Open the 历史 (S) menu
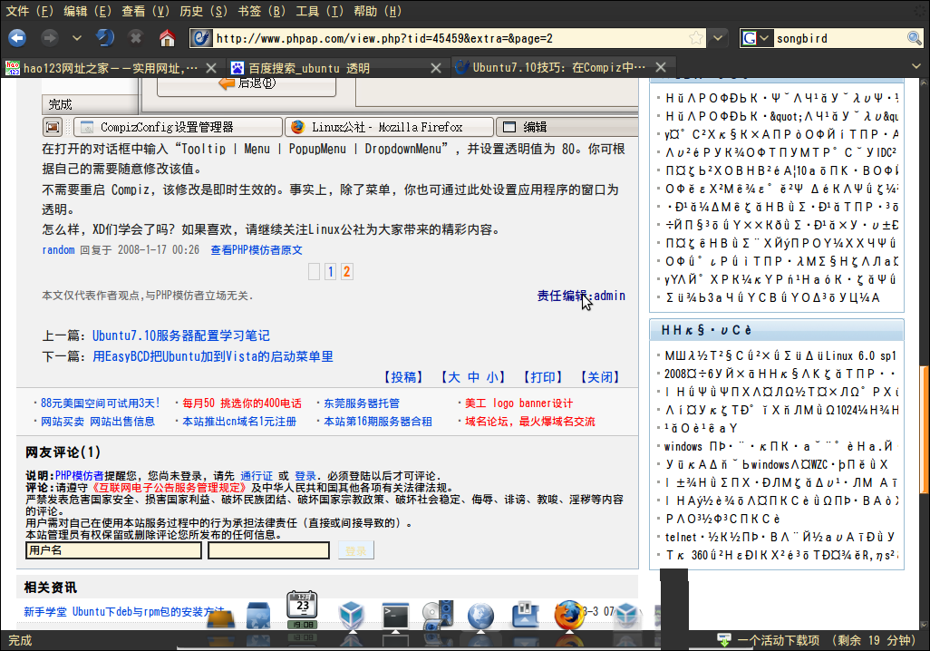This screenshot has width=930, height=651. tap(203, 11)
